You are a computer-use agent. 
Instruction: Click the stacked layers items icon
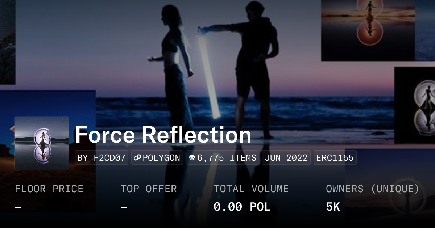click(192, 158)
